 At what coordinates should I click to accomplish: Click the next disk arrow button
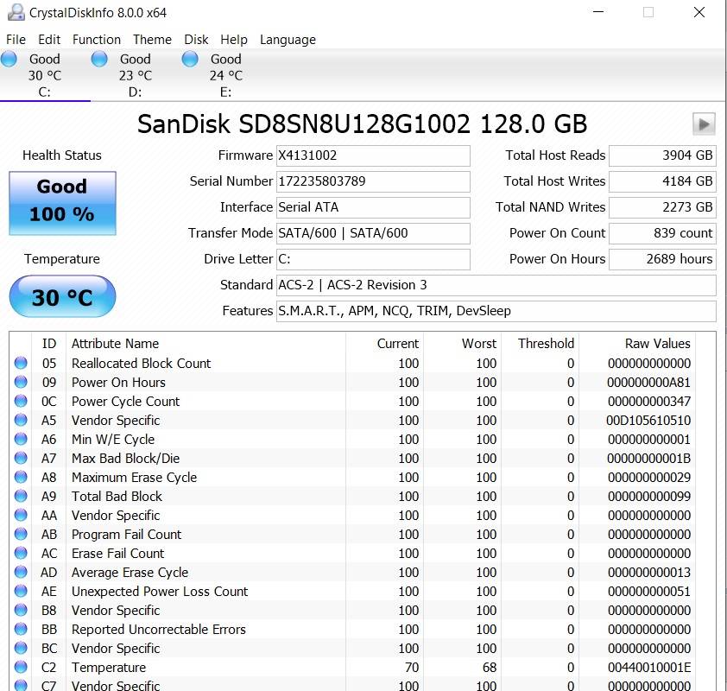pos(704,124)
